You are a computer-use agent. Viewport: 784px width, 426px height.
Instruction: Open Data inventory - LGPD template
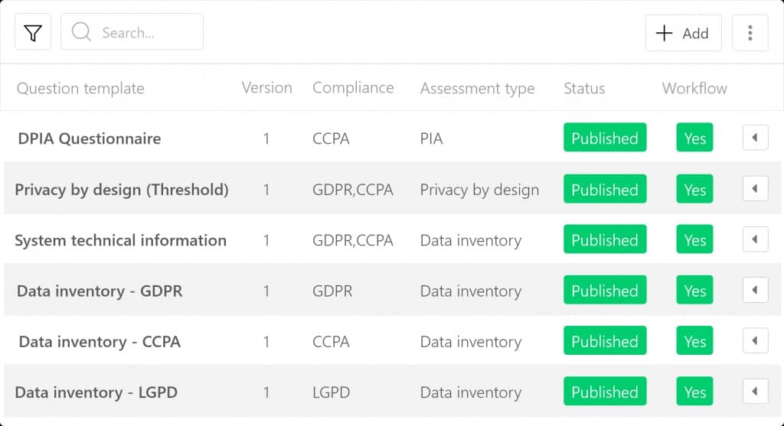coord(96,392)
